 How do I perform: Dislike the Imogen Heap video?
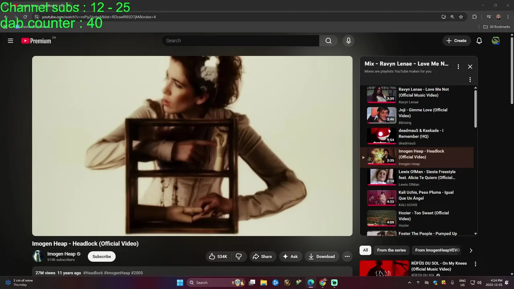point(239,256)
